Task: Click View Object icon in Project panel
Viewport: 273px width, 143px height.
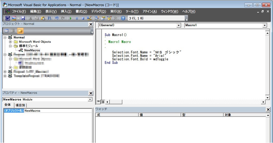Action: [12, 31]
